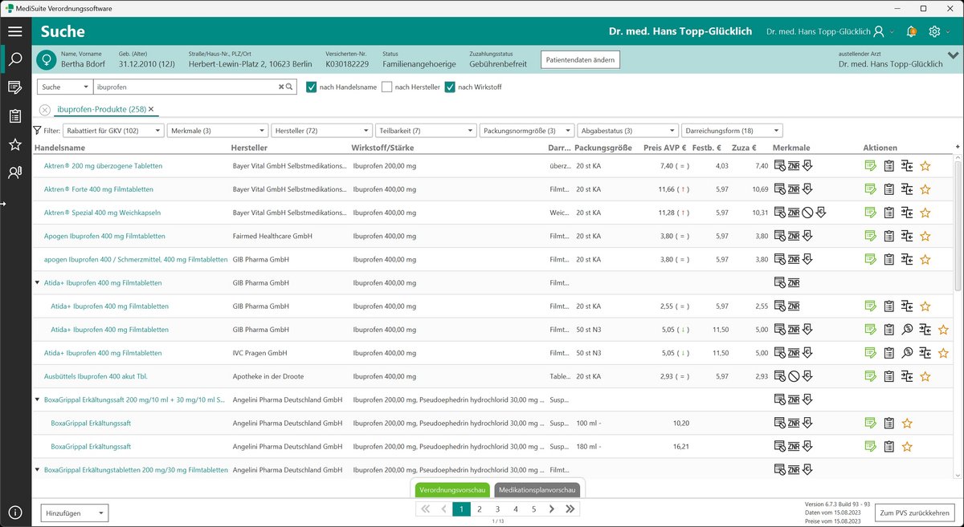Screen dimensions: 964x527
Task: Favorite Aktren 200 mg with its star icon
Action: (x=925, y=166)
